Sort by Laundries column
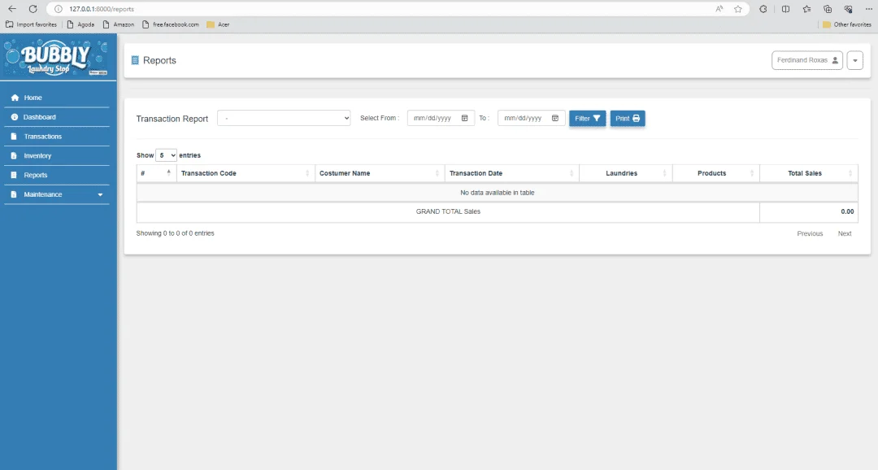Viewport: 878px width, 470px height. pyautogui.click(x=626, y=173)
